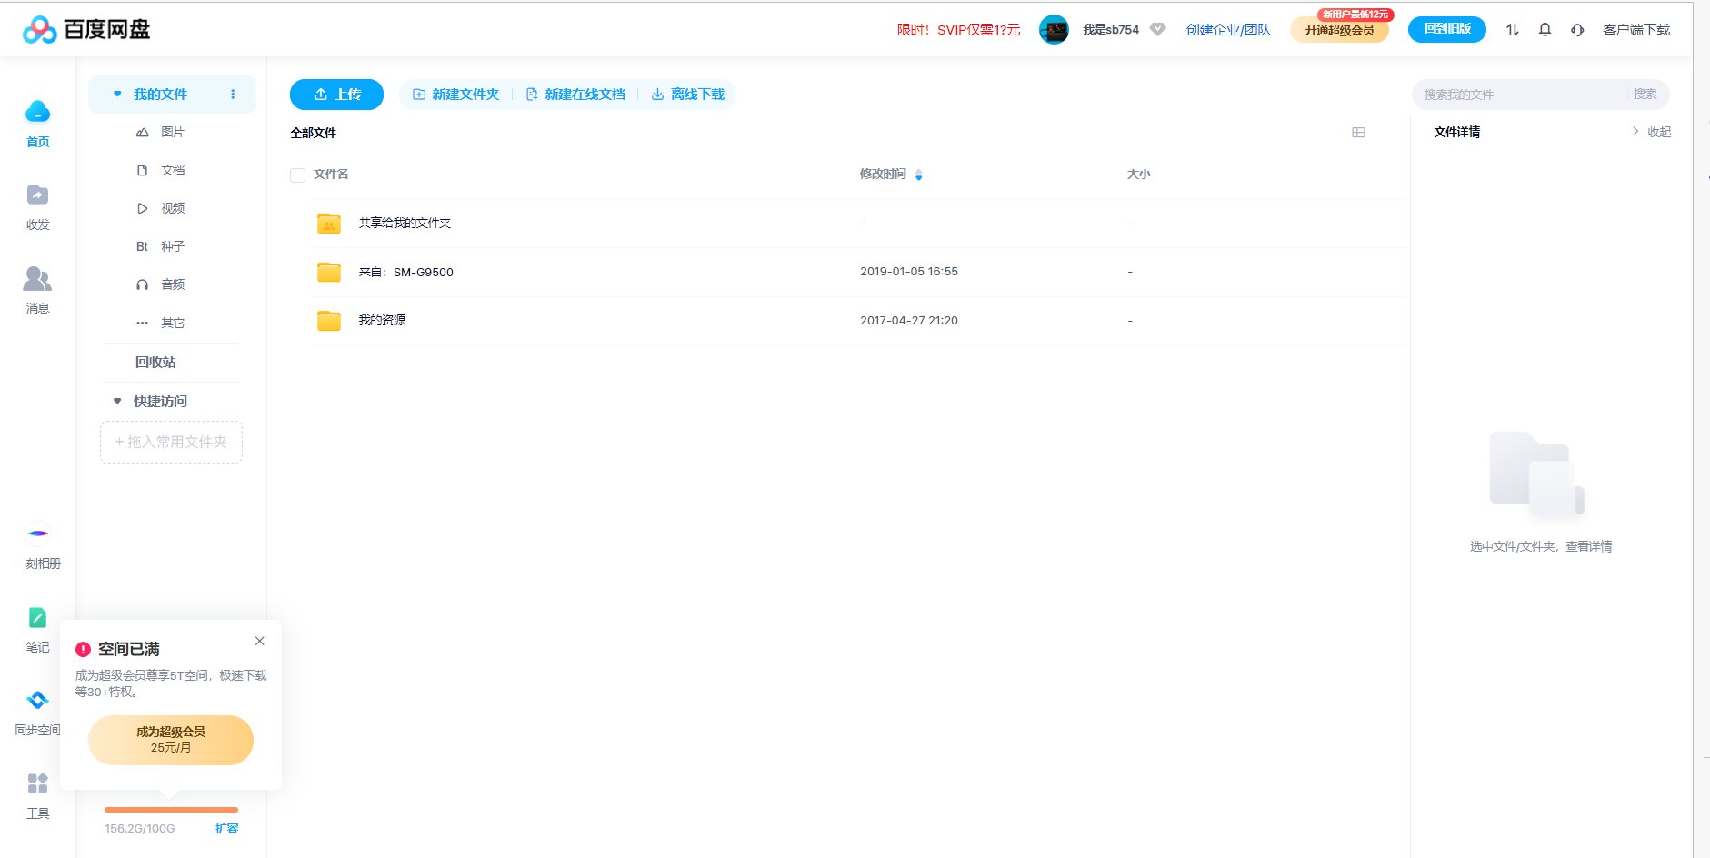Toggle sort order on 修改时间 column

(x=918, y=175)
